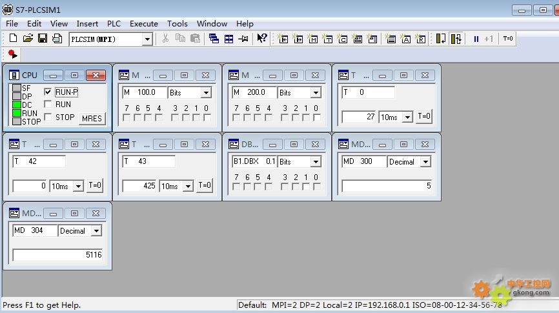Open time base dropdown for timer T 42
The height and width of the screenshot is (313, 559).
[79, 186]
